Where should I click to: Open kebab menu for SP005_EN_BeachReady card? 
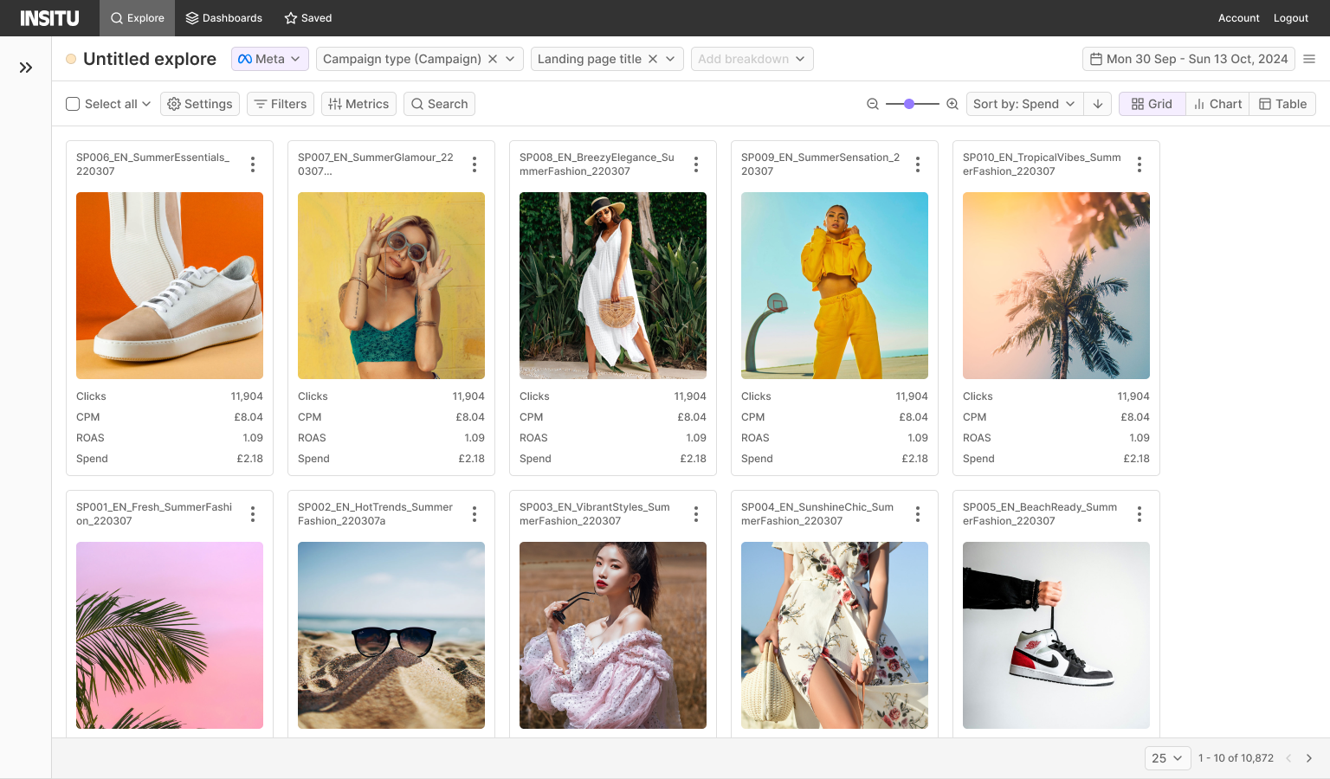[x=1140, y=514]
